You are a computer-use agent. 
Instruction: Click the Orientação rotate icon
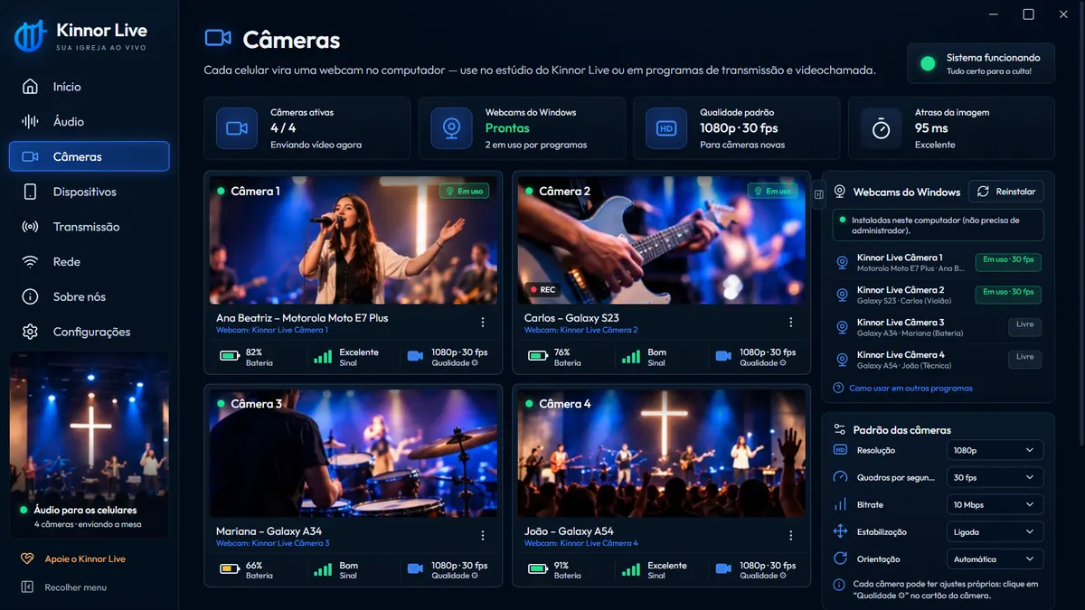pyautogui.click(x=840, y=558)
